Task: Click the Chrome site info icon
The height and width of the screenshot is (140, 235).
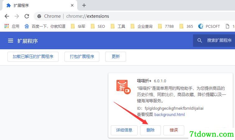Action: pyautogui.click(x=39, y=16)
